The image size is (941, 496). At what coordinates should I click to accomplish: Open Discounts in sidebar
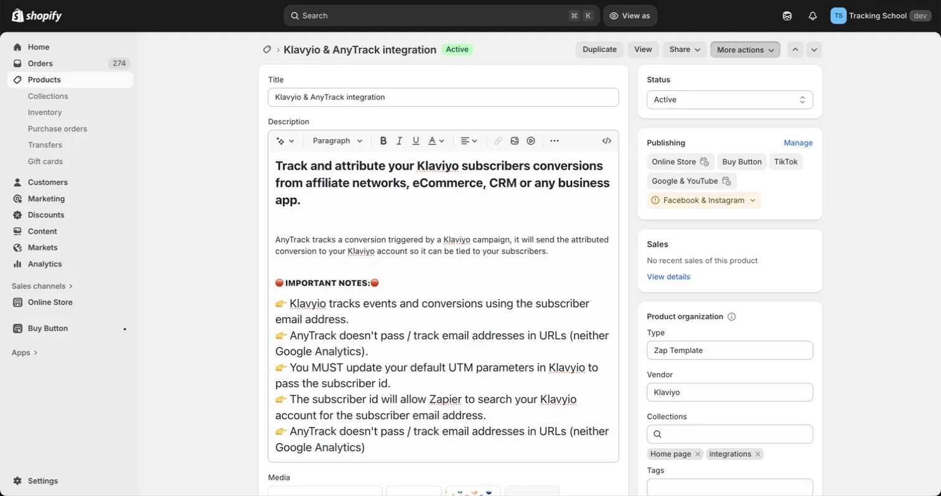coord(70,215)
